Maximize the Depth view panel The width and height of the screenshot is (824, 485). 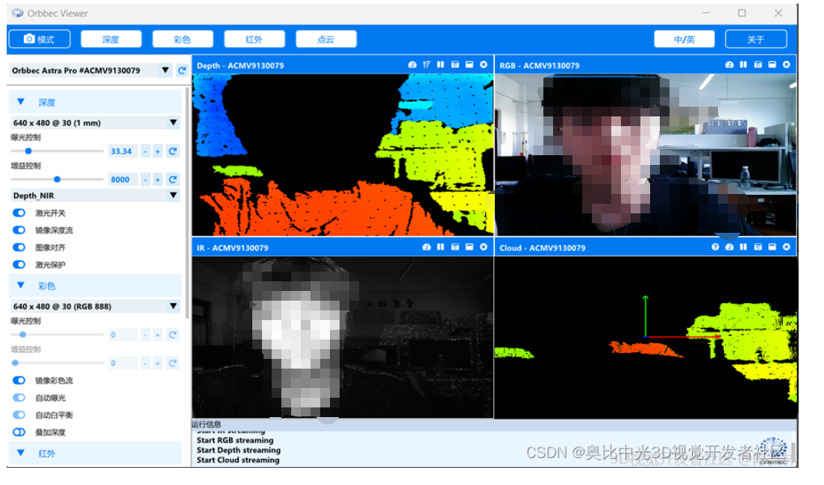pyautogui.click(x=469, y=65)
